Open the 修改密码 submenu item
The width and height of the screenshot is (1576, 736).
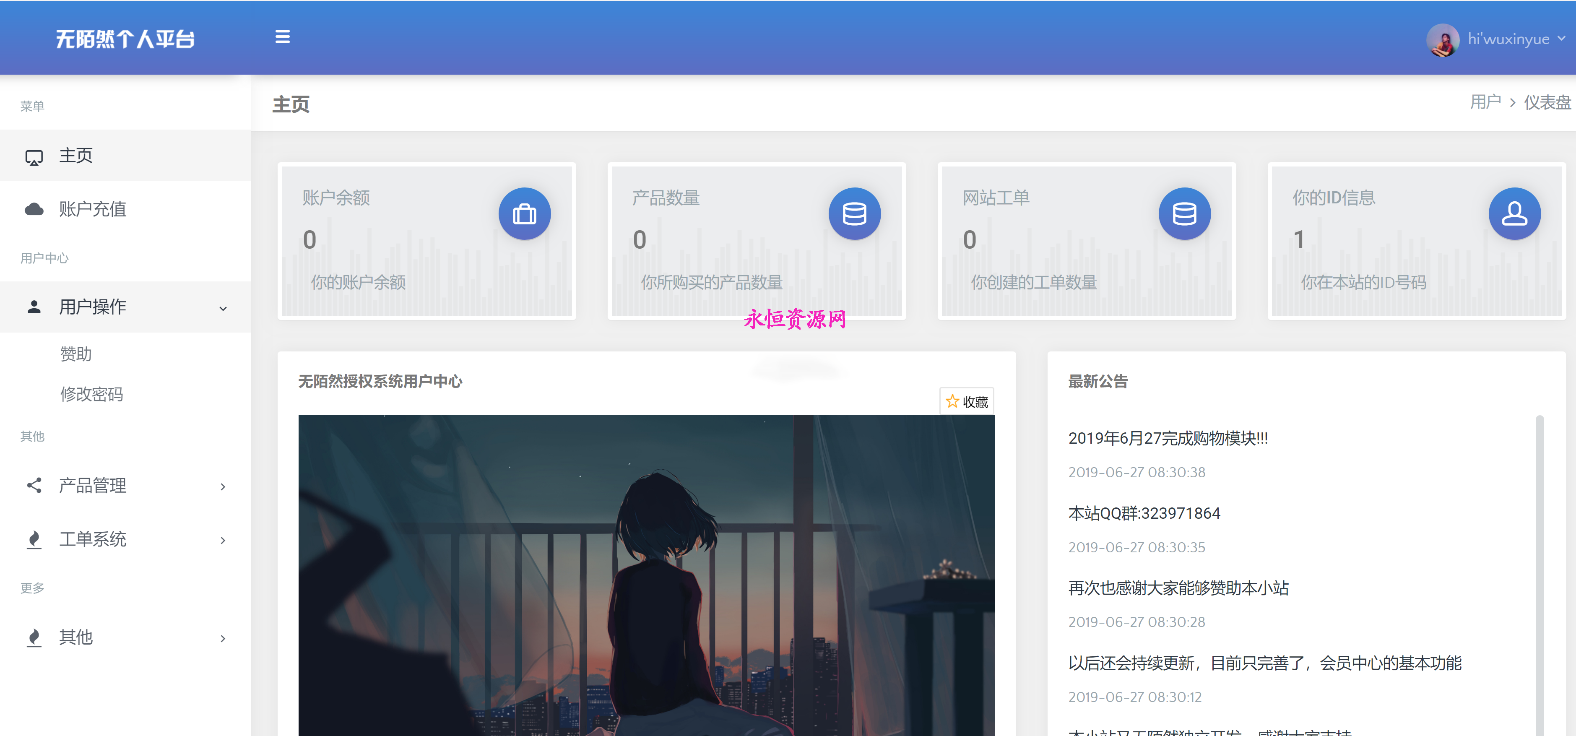pos(92,394)
